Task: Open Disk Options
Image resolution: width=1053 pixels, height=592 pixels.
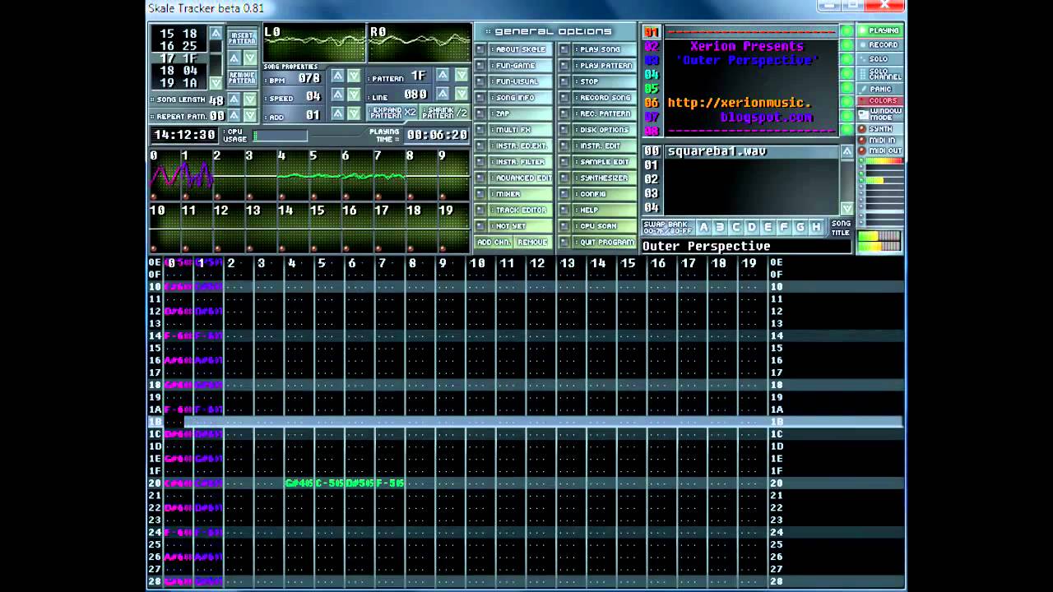Action: [605, 130]
